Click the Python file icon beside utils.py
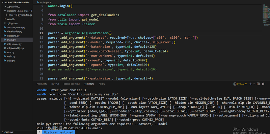 [5, 61]
